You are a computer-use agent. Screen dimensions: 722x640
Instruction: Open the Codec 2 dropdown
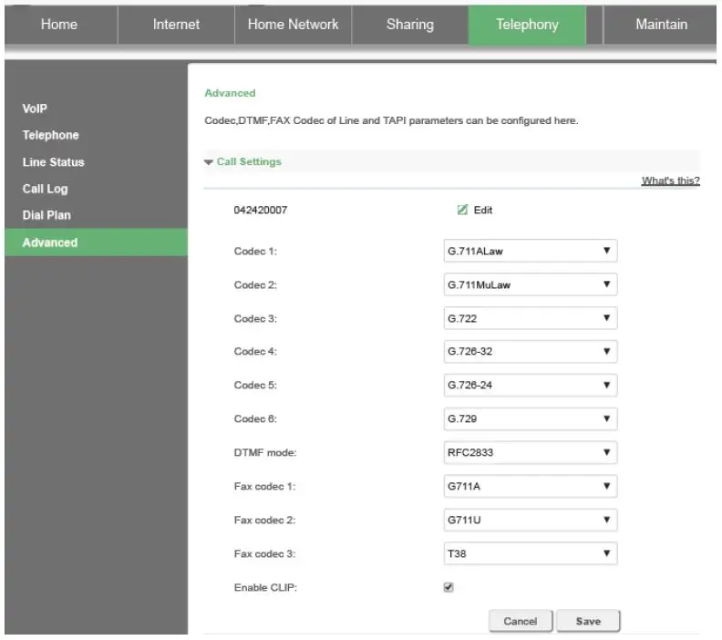tap(529, 284)
